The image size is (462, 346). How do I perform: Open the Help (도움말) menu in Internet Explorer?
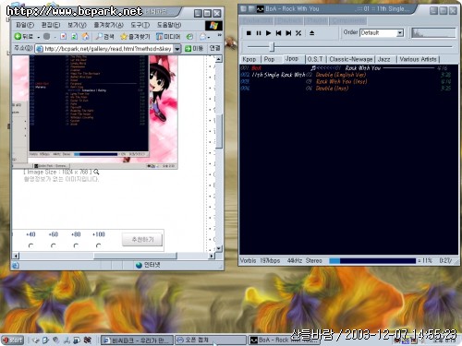click(169, 25)
